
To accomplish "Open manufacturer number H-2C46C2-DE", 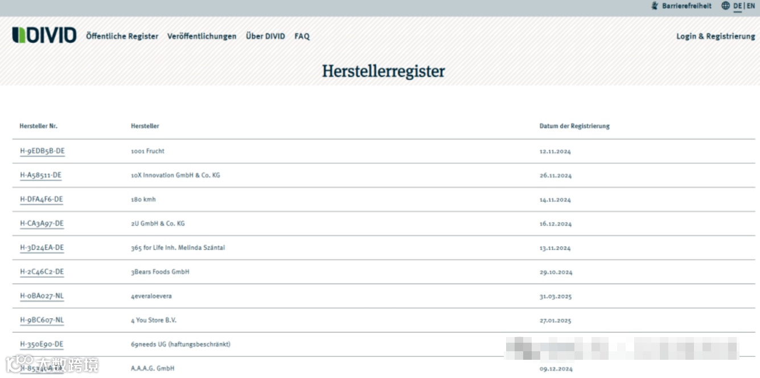I will 42,272.
